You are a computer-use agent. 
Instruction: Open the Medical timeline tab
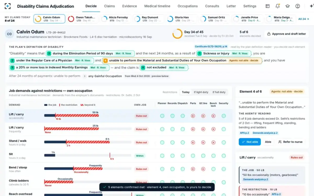pyautogui.click(x=157, y=6)
